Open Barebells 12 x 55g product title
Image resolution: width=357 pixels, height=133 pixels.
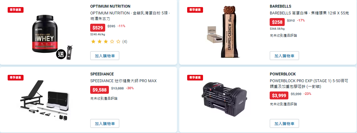(x=309, y=13)
